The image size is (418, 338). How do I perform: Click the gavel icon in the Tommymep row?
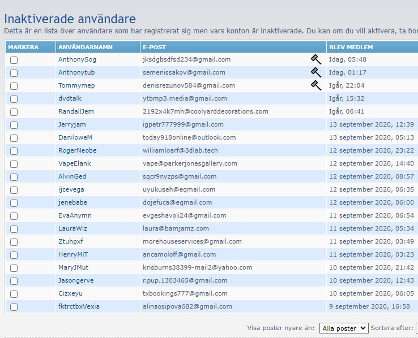coord(316,85)
